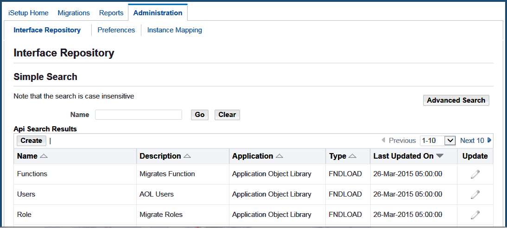
Task: Click the Previous arrow icon
Action: click(383, 140)
